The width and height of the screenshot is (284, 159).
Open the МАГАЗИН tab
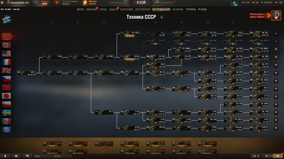pyautogui.click(x=92, y=9)
